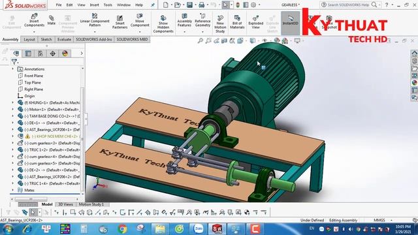Switch to the 3D Views tab

pyautogui.click(x=65, y=204)
